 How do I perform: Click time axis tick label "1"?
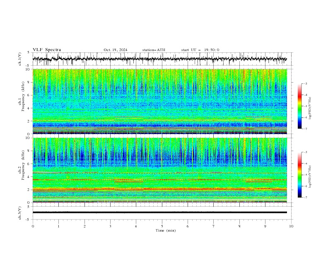pos(58,226)
